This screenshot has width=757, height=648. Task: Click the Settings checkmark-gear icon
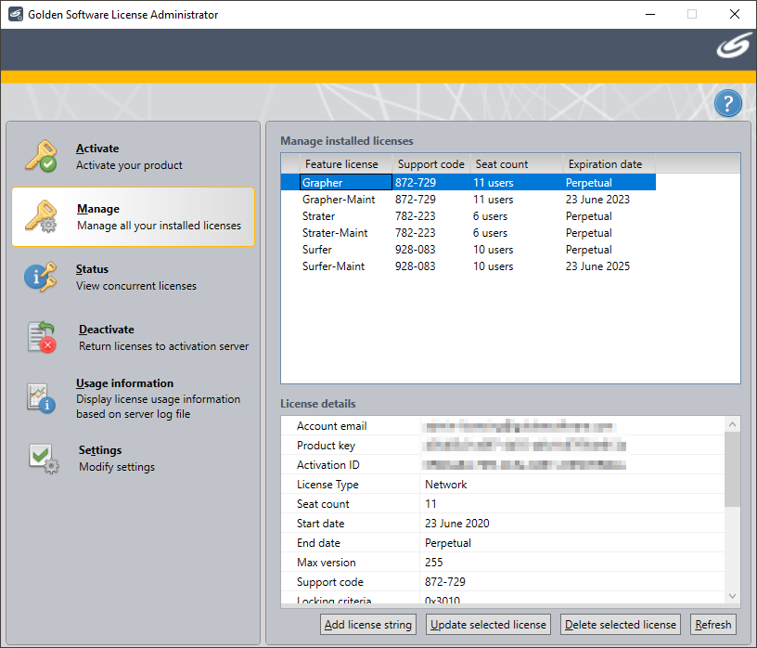coord(42,456)
